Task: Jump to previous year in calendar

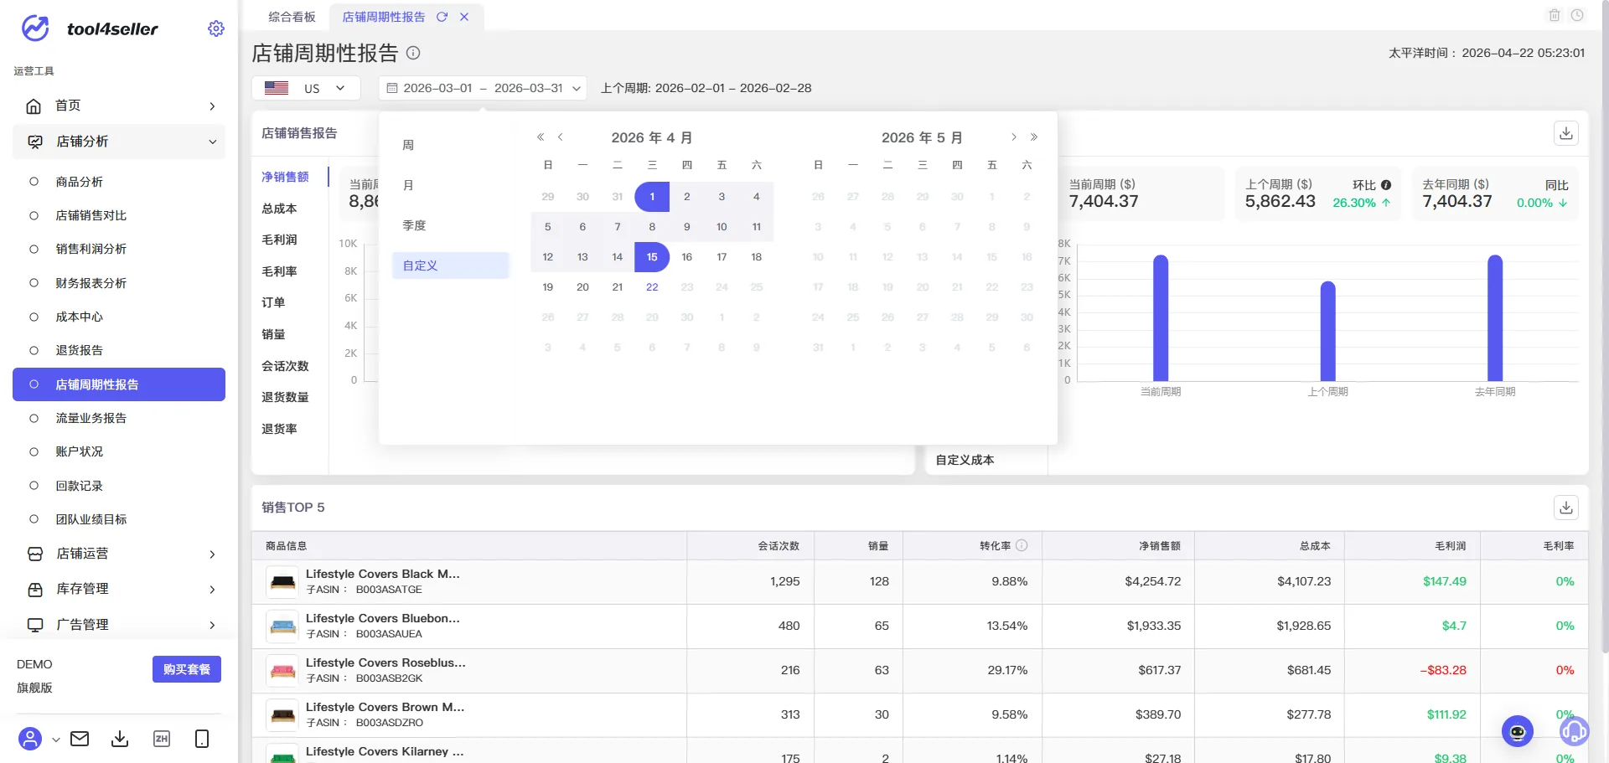Action: (541, 137)
